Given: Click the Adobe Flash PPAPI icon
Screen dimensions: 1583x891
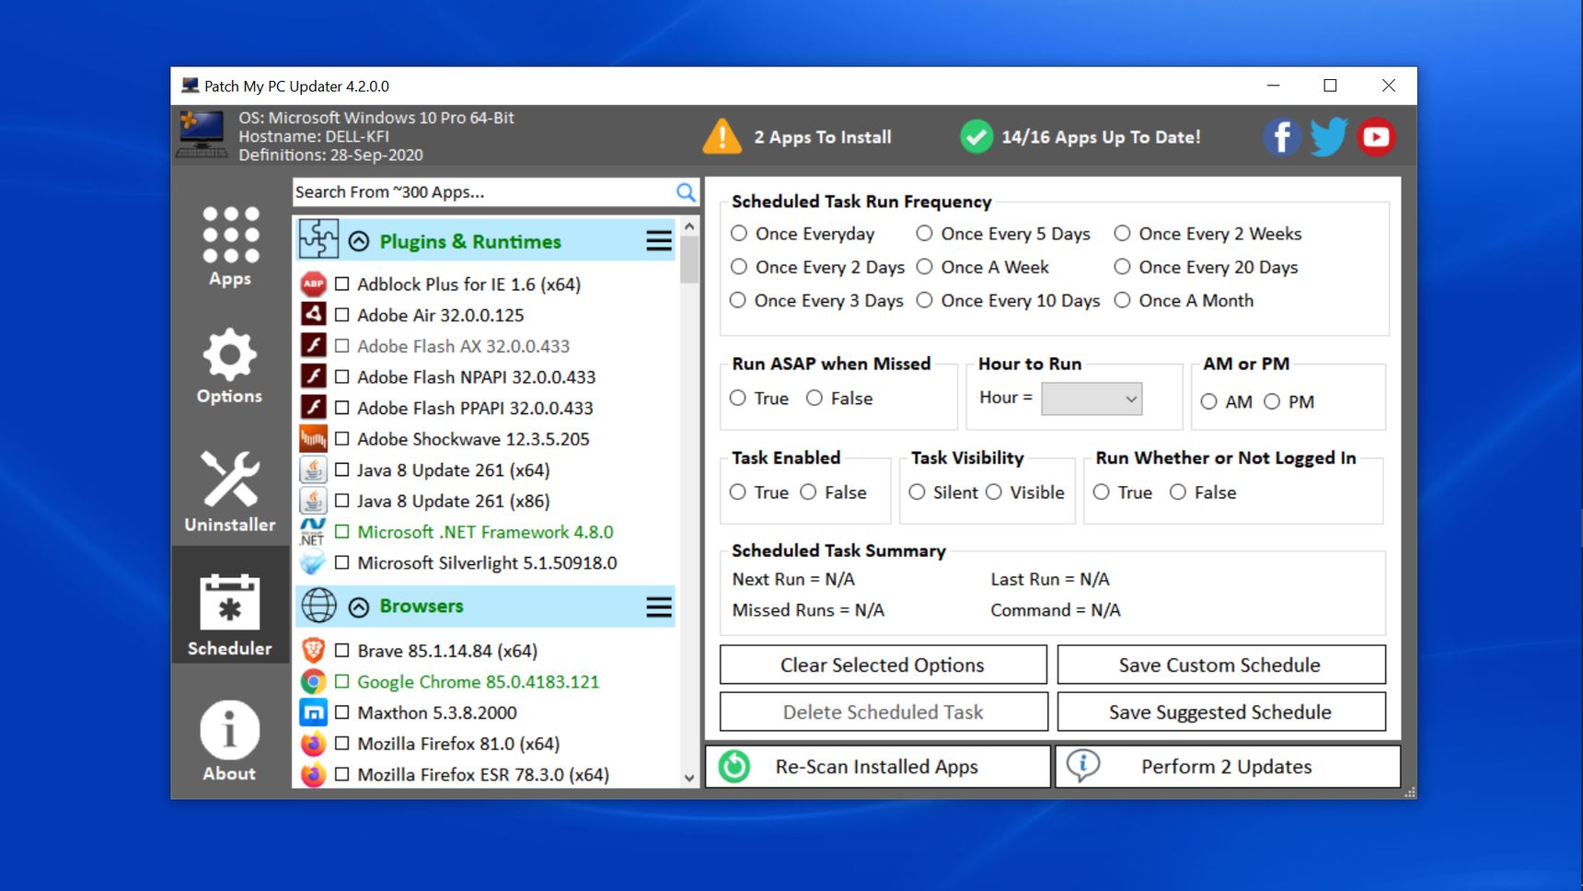Looking at the screenshot, I should tap(313, 407).
